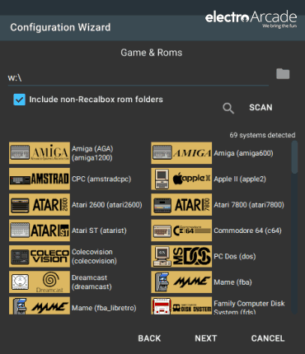Go BACK to the previous wizard step
Screen dimensions: 305x354
(x=149, y=338)
